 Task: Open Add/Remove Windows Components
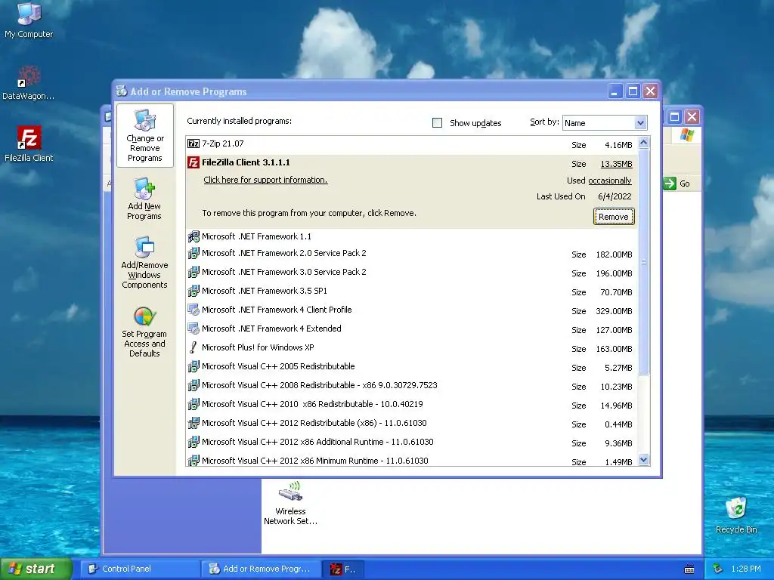pyautogui.click(x=144, y=262)
